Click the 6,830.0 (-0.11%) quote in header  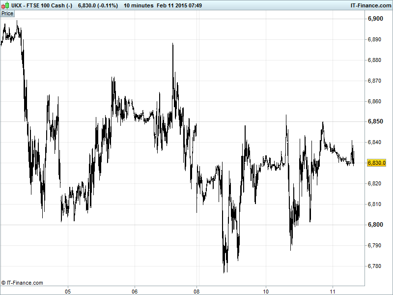[x=98, y=5]
